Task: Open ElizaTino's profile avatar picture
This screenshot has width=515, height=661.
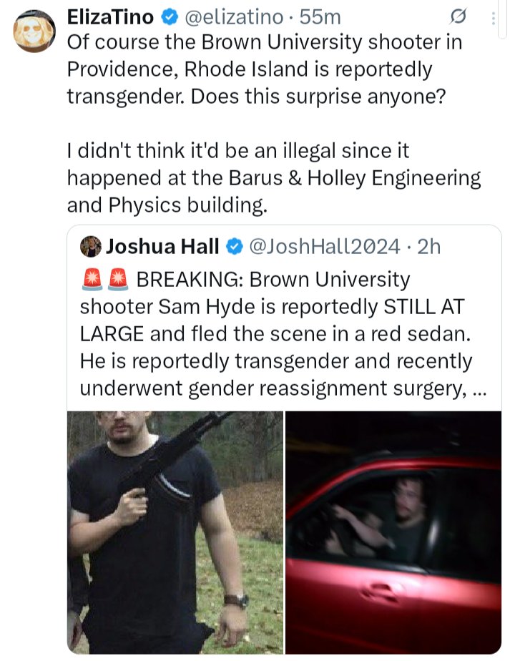Action: click(x=34, y=31)
